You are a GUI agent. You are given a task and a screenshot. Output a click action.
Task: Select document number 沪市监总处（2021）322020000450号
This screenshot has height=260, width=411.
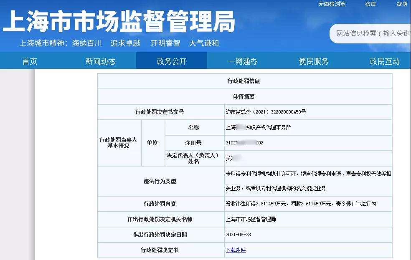point(266,112)
